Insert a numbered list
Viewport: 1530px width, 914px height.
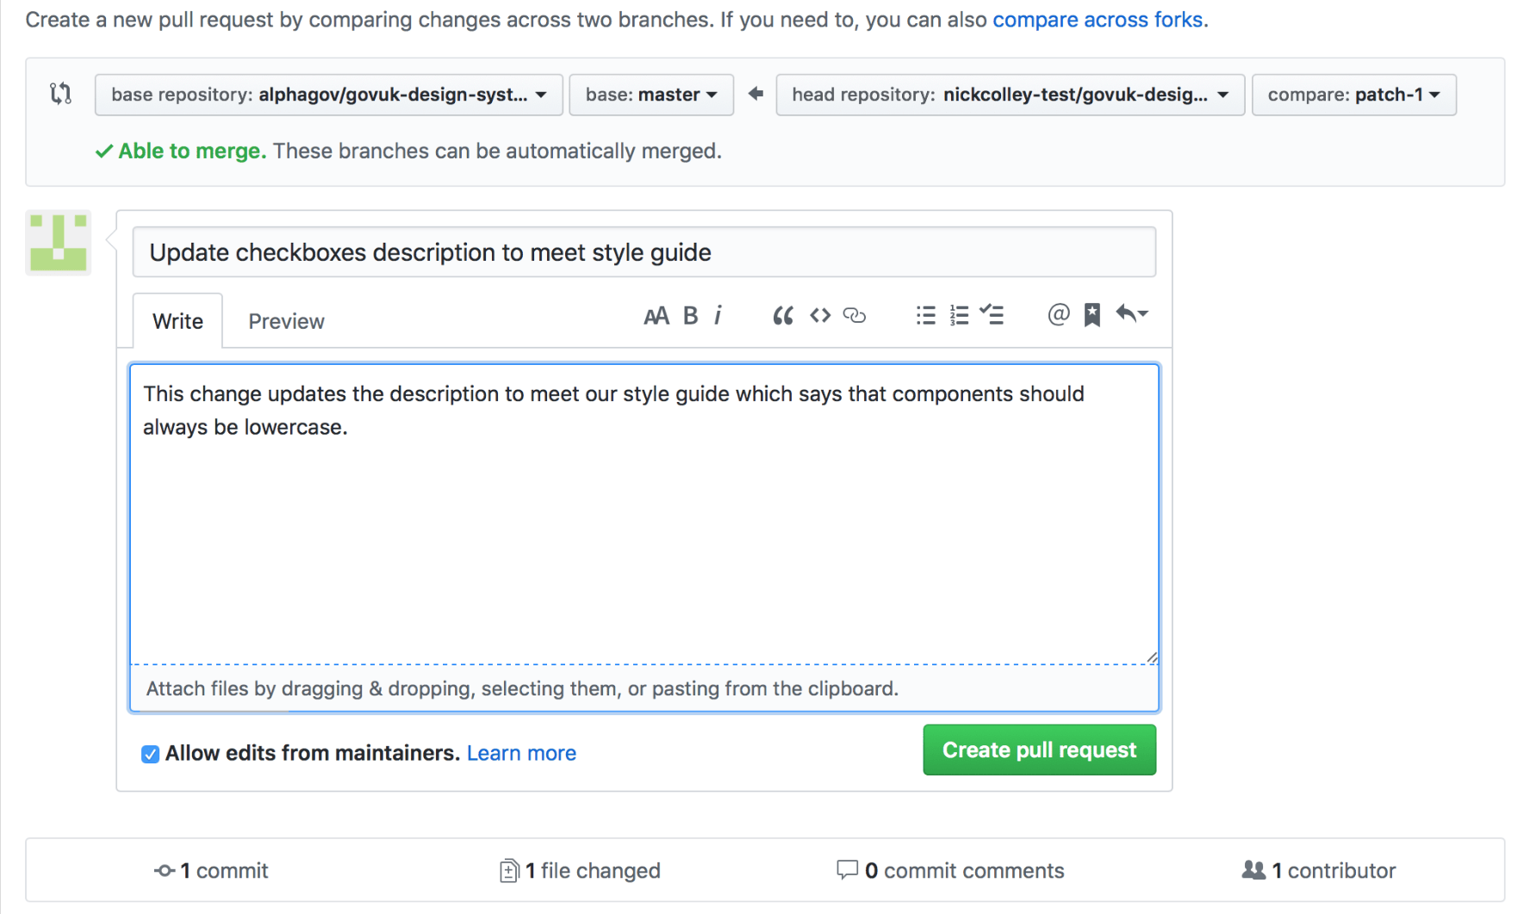pos(959,315)
